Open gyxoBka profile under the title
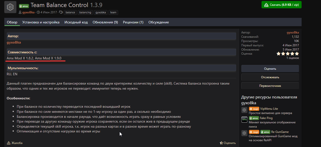This screenshot has height=147, width=321. tap(29, 12)
